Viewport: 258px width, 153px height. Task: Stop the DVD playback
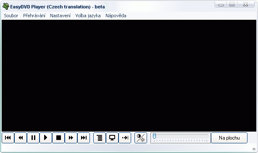pos(58,138)
